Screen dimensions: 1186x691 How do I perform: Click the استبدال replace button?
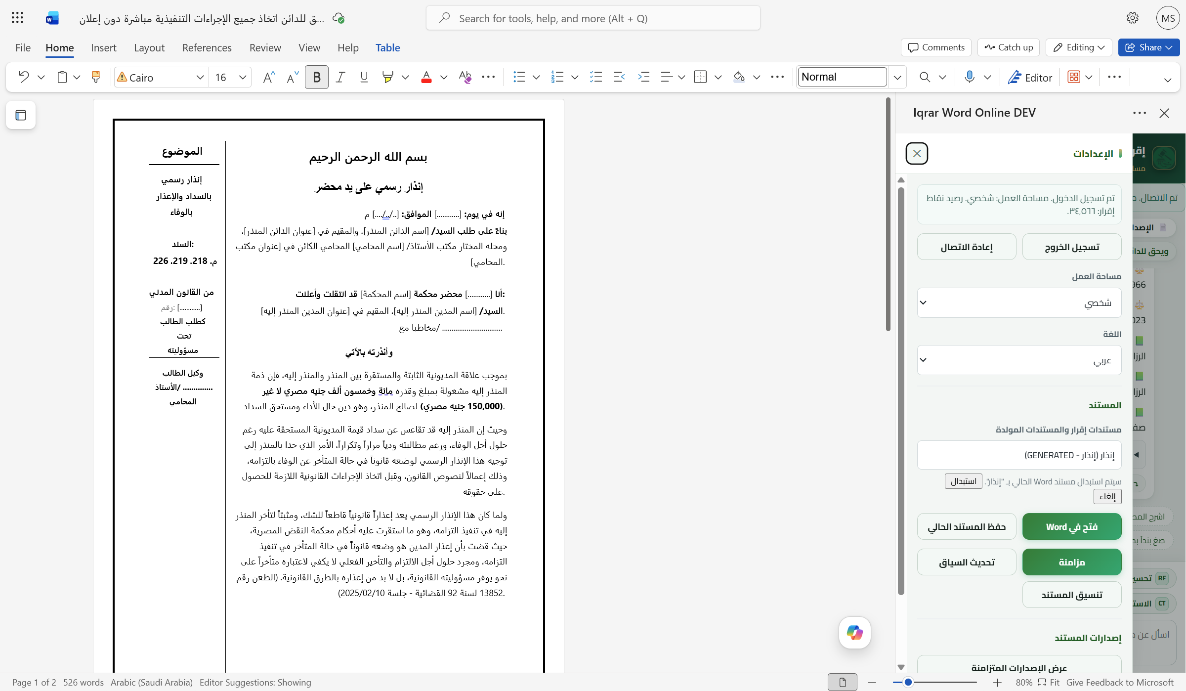(x=964, y=481)
